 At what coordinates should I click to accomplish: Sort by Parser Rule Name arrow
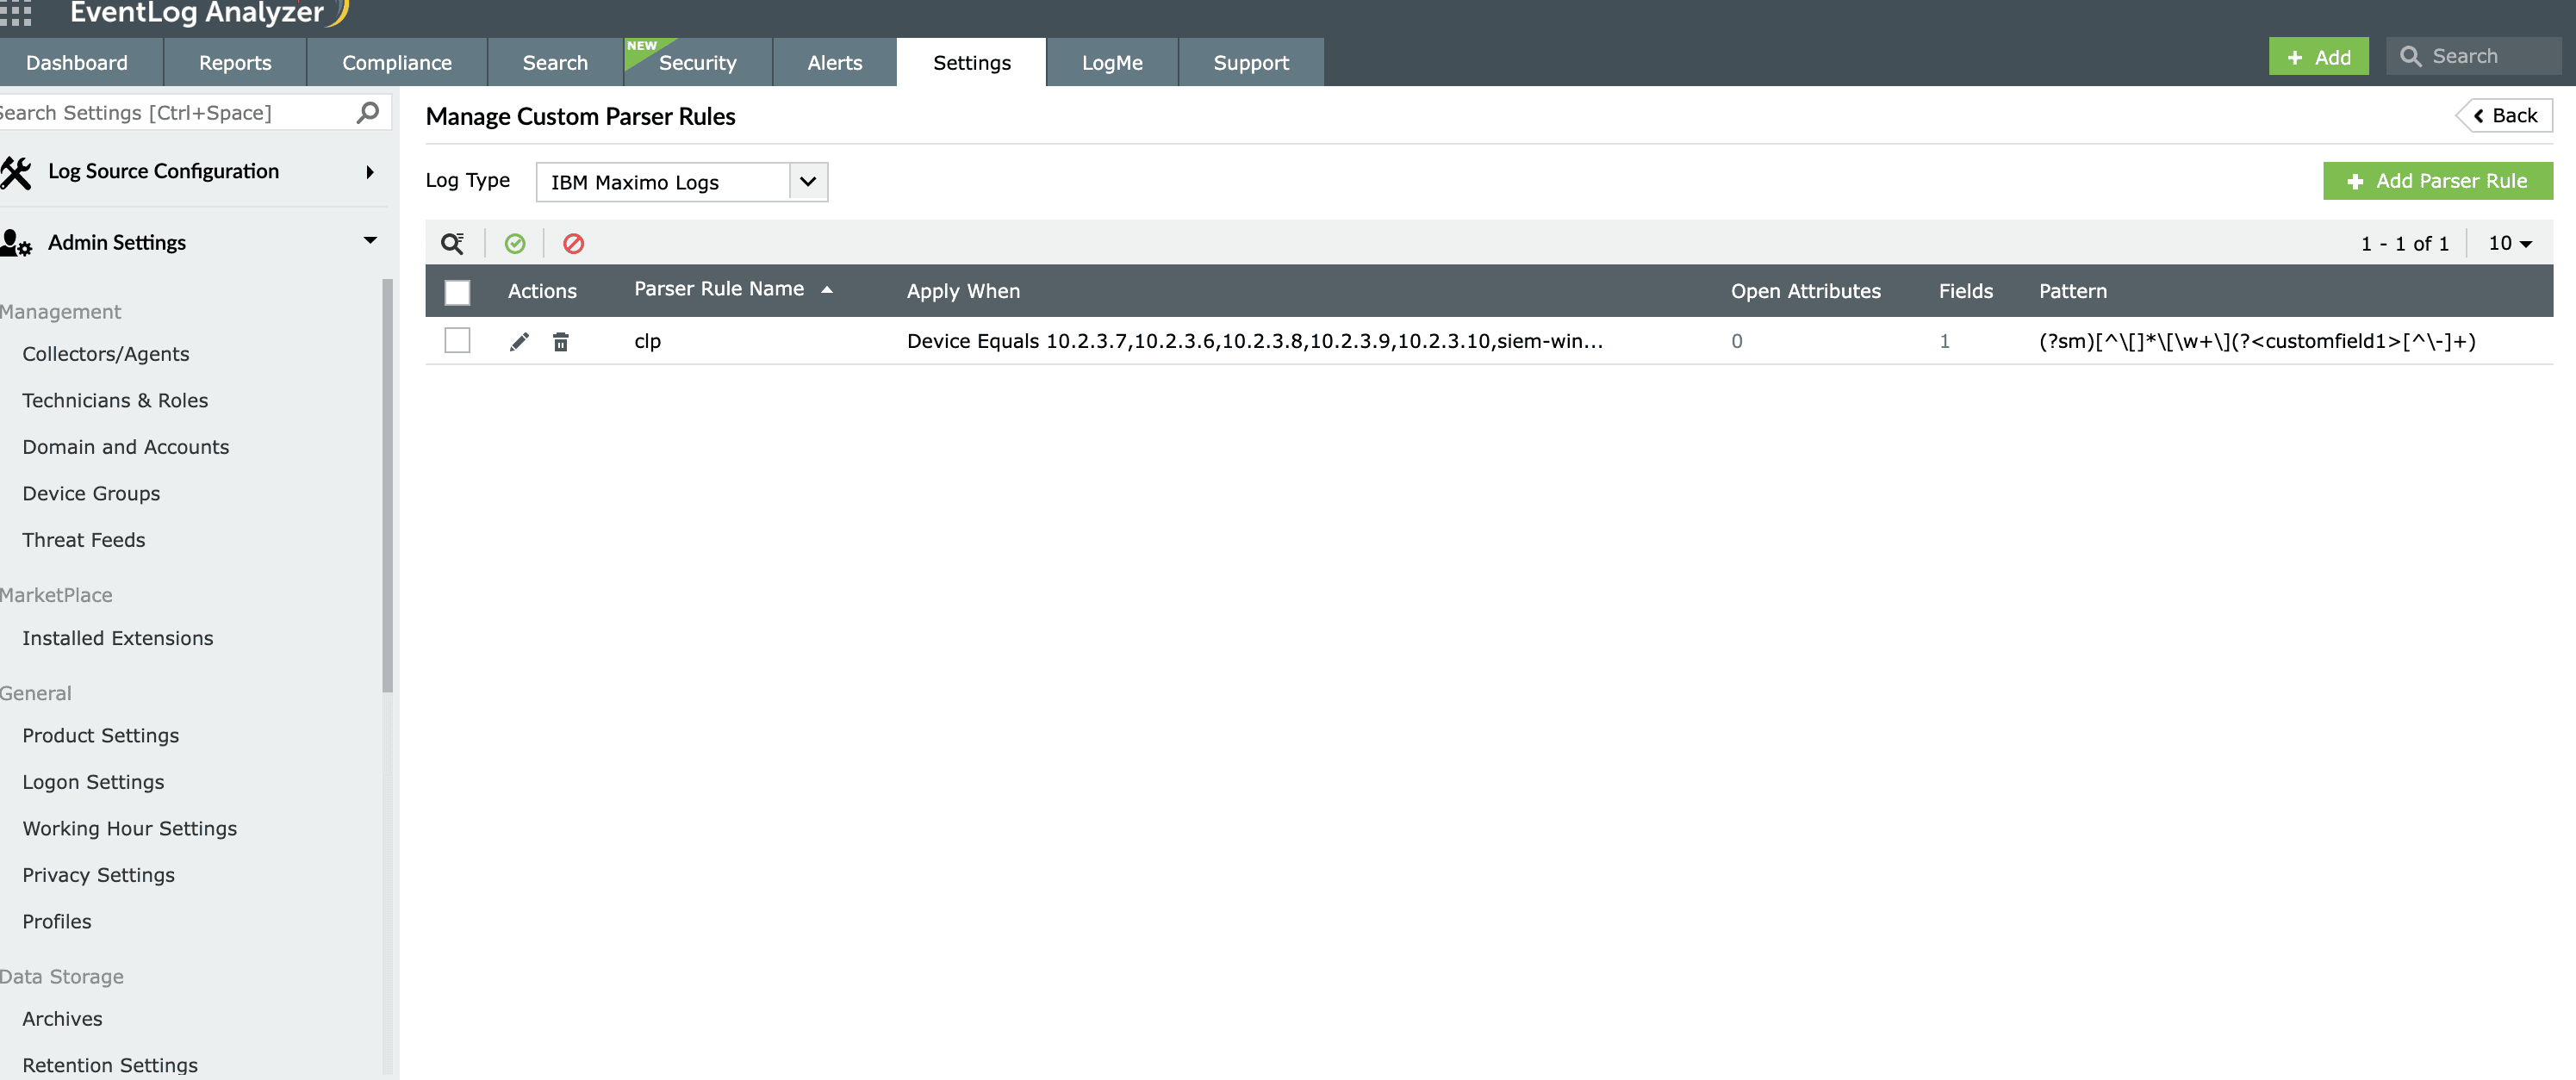(x=827, y=289)
